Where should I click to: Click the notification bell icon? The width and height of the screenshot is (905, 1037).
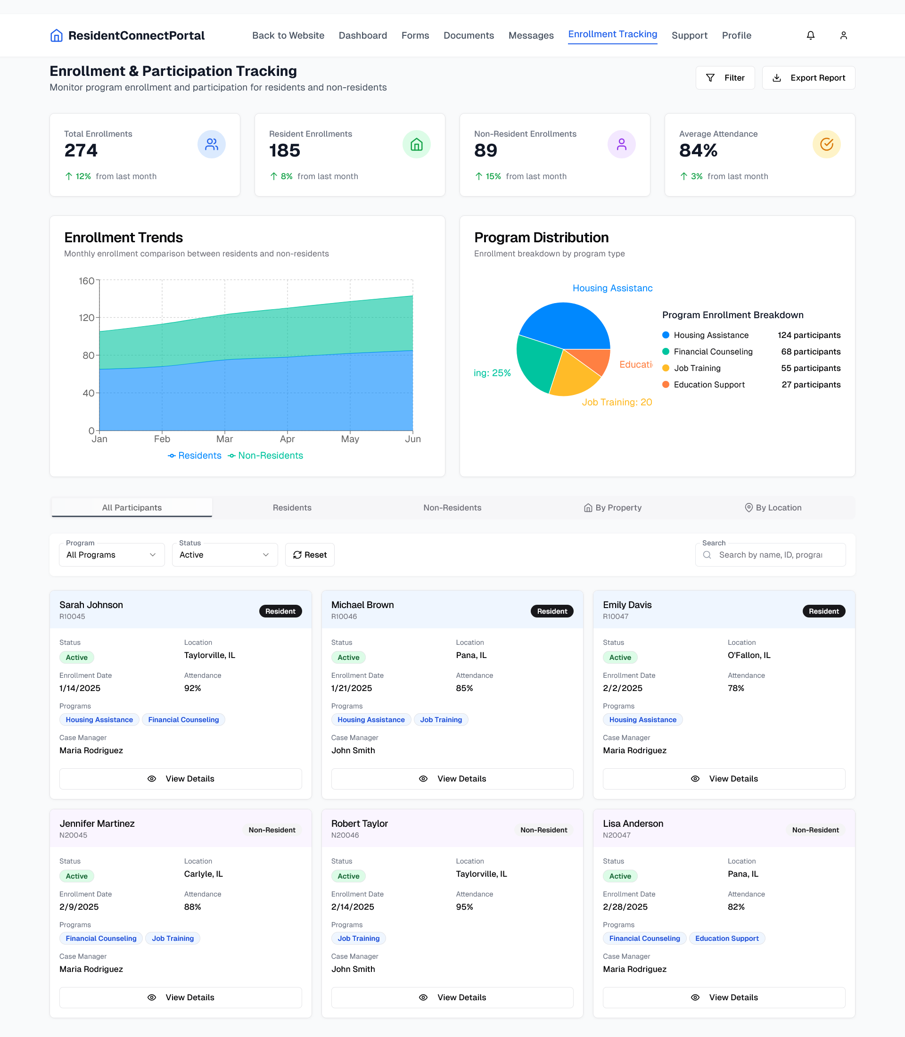tap(810, 35)
